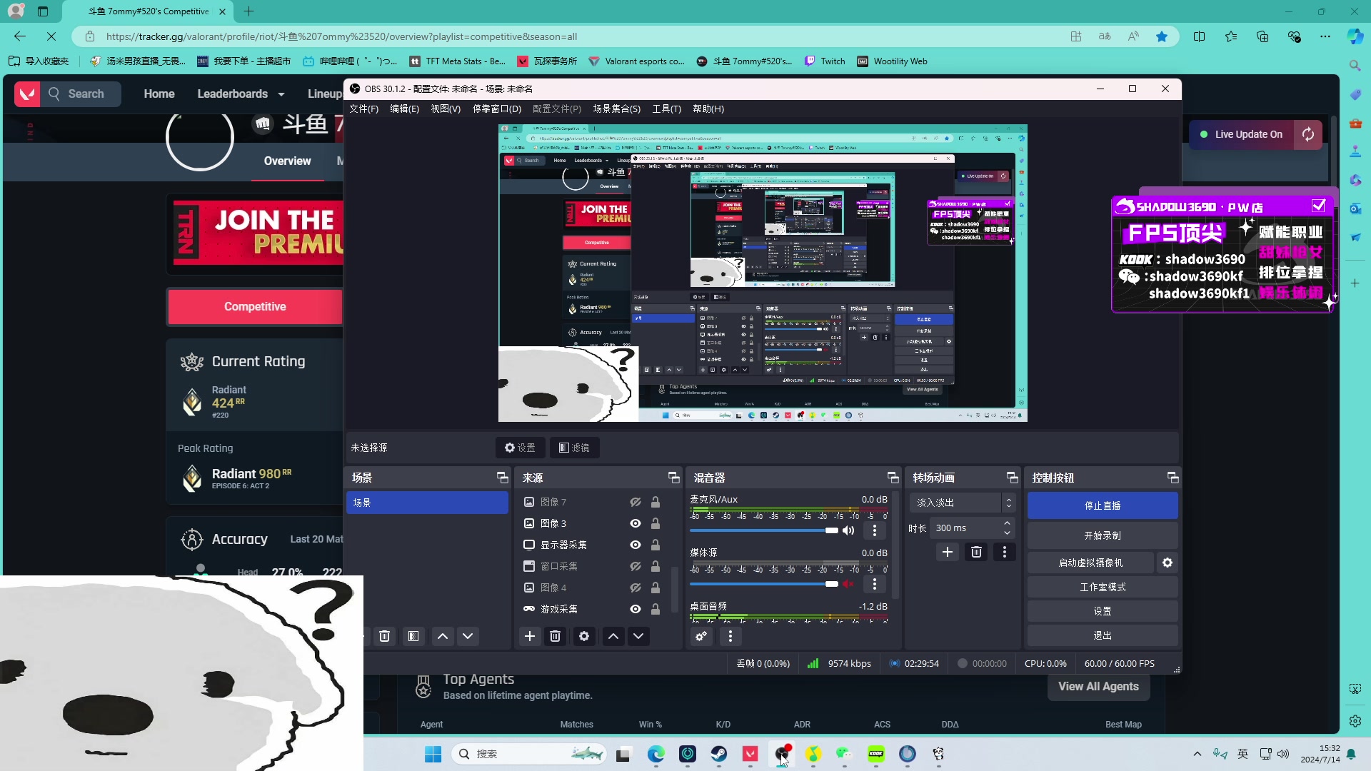Unmute the 媒体源 audio channel

click(848, 584)
